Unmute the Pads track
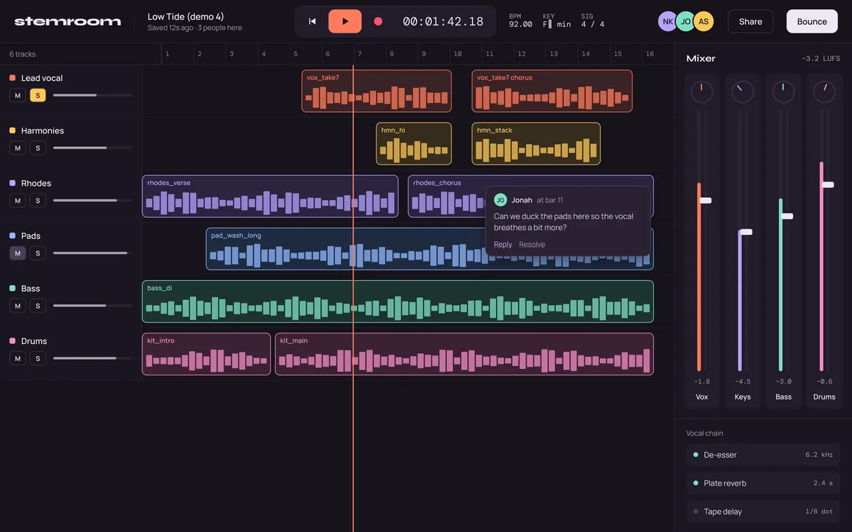The image size is (852, 532). tap(18, 253)
